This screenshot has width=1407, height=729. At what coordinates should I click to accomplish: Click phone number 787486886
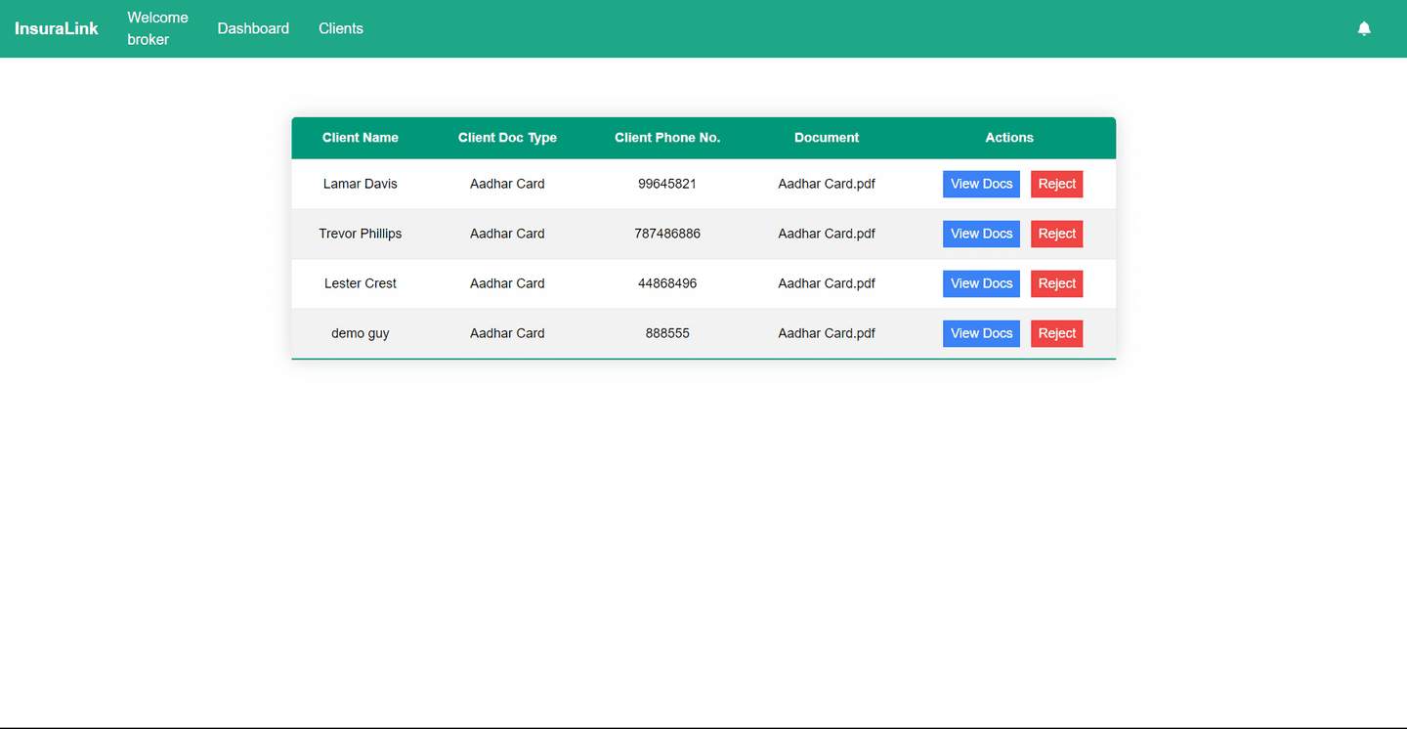pyautogui.click(x=667, y=234)
